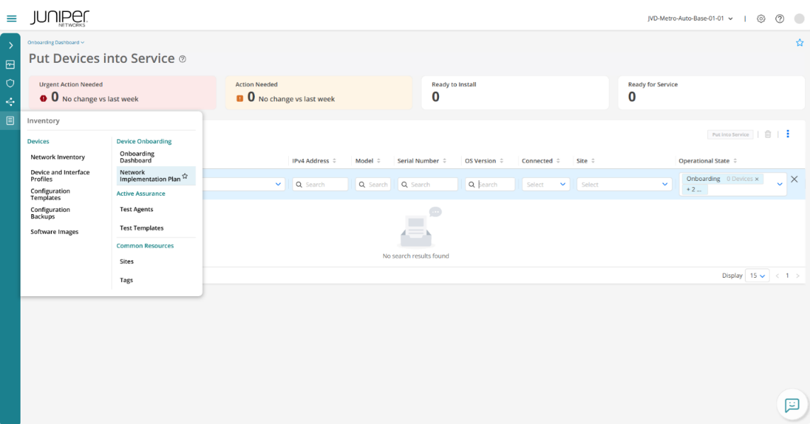Image resolution: width=810 pixels, height=424 pixels.
Task: Sort by Serial Number column
Action: coord(444,161)
